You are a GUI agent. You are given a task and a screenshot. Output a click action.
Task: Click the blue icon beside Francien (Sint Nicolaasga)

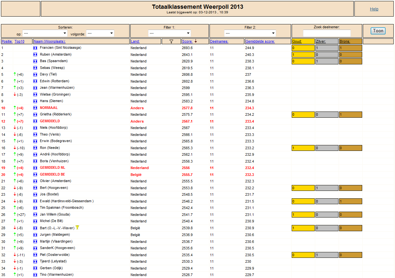(35, 48)
